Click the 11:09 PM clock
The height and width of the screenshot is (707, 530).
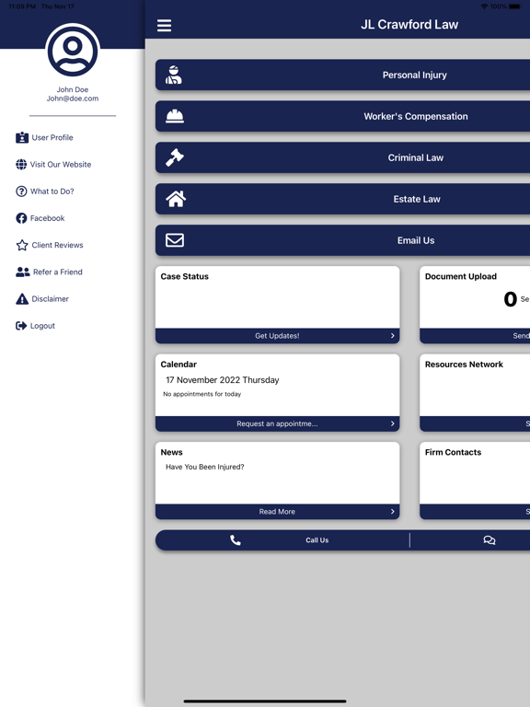pyautogui.click(x=22, y=6)
